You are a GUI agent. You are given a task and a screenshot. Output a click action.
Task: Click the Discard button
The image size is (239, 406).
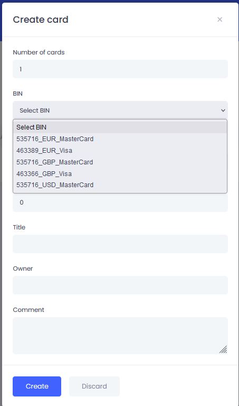point(94,386)
